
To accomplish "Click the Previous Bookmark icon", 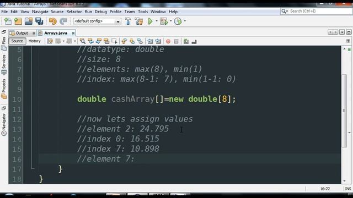I will point(124,41).
